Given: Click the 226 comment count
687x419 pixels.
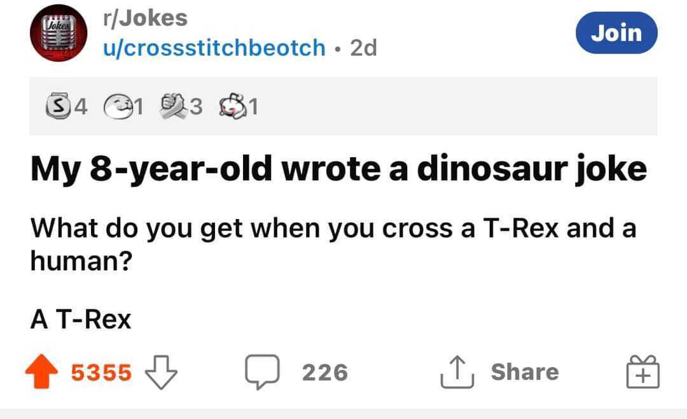Looking at the screenshot, I should pos(324,372).
